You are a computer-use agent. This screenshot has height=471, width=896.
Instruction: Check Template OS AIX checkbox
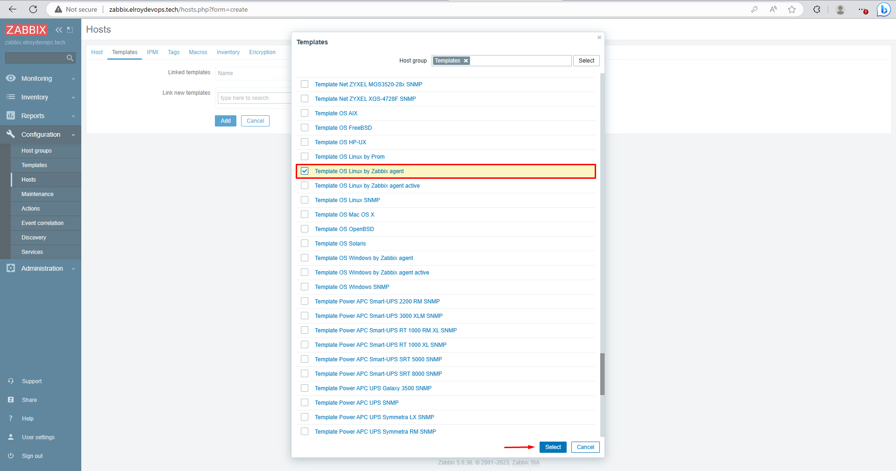coord(305,113)
